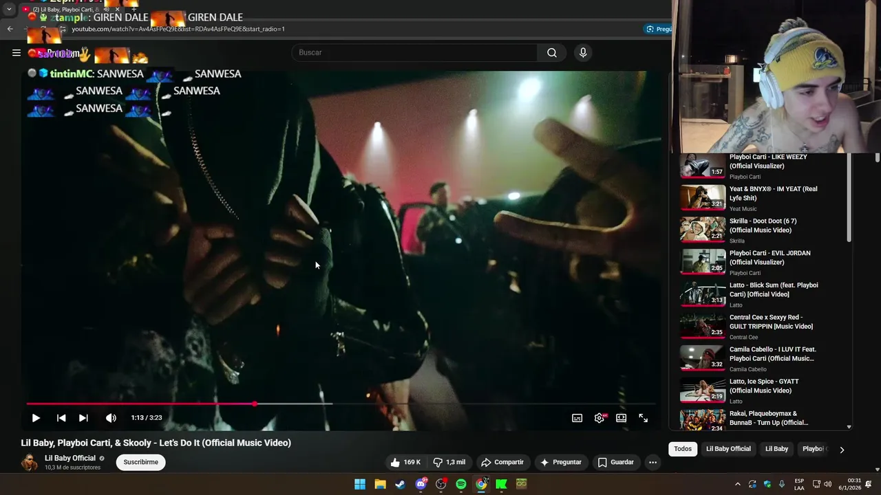Click the Buscar search field
Screen dimensions: 881x495
point(415,52)
